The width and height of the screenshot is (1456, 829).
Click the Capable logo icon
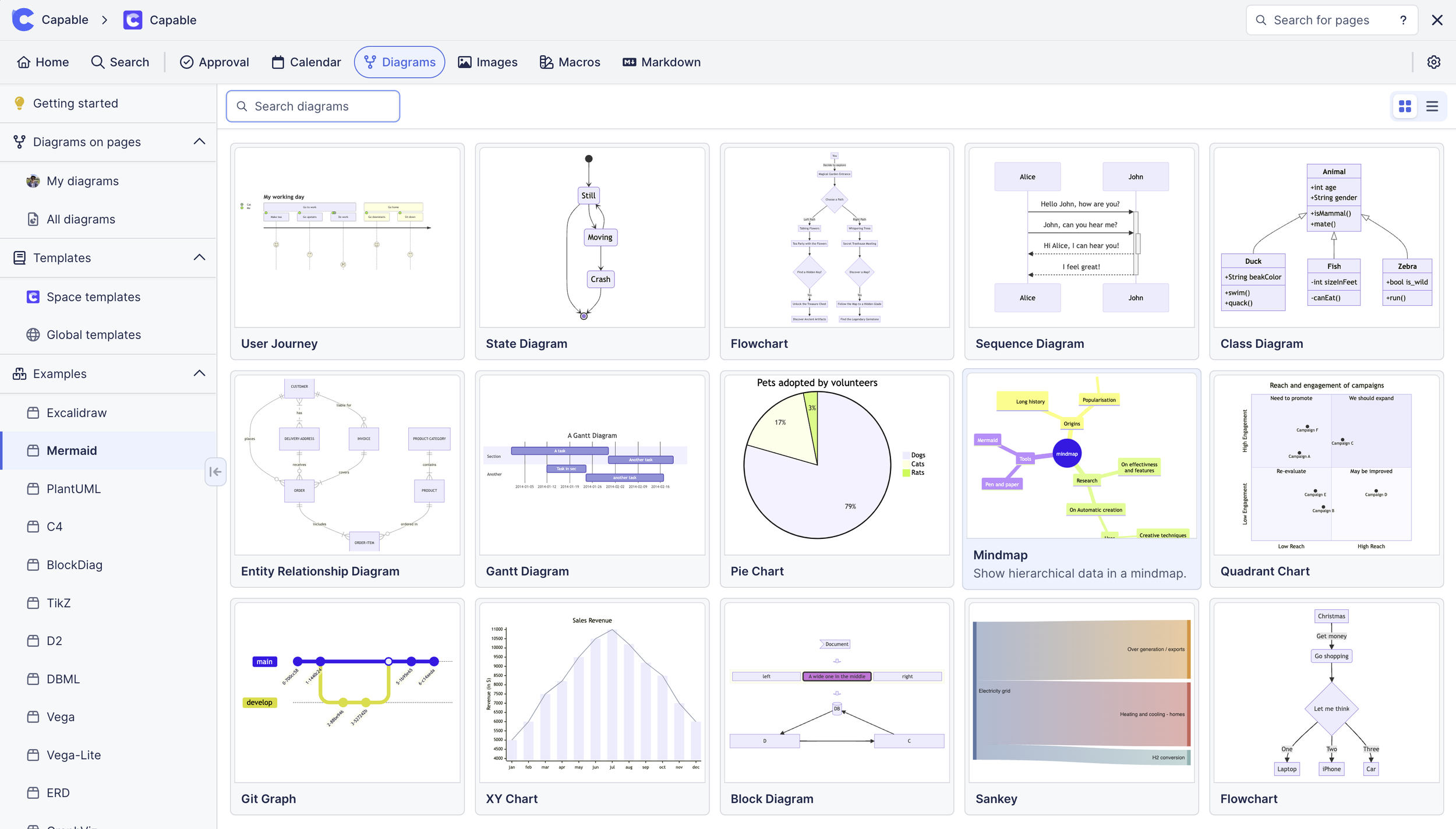tap(23, 20)
